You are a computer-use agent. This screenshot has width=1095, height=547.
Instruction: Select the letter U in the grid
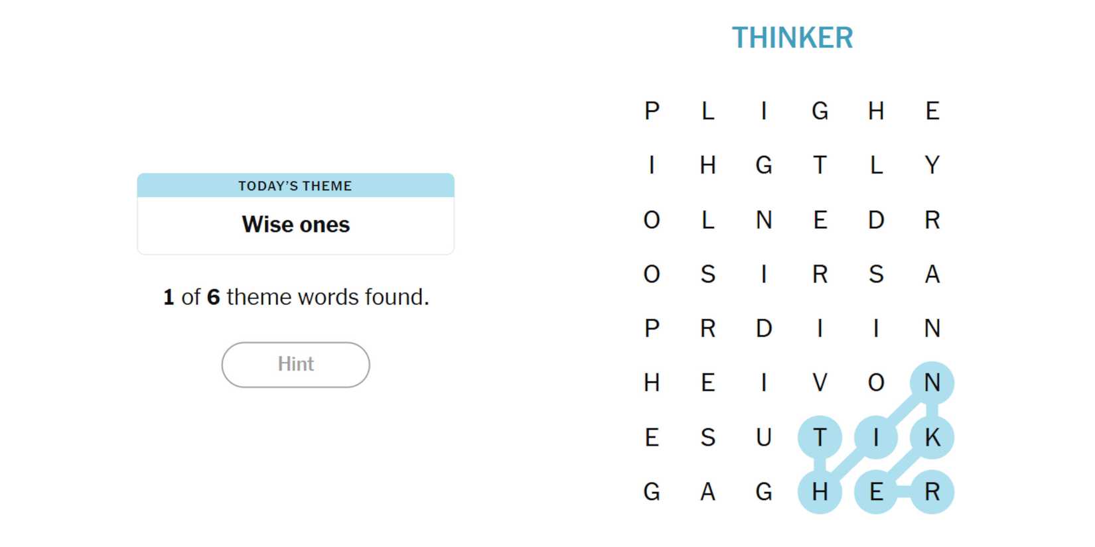pyautogui.click(x=764, y=438)
